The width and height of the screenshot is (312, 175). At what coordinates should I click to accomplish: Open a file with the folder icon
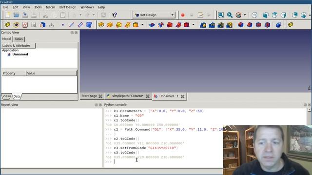(x=16, y=15)
